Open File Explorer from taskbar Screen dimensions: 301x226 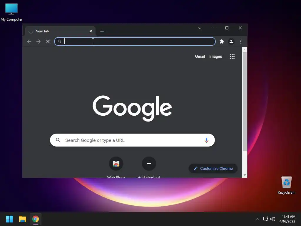click(22, 219)
